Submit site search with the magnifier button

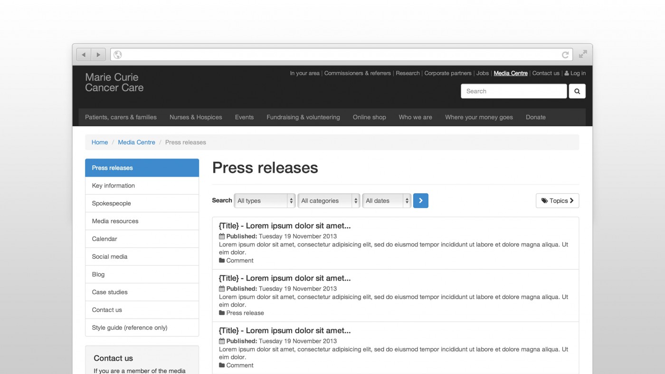(577, 91)
